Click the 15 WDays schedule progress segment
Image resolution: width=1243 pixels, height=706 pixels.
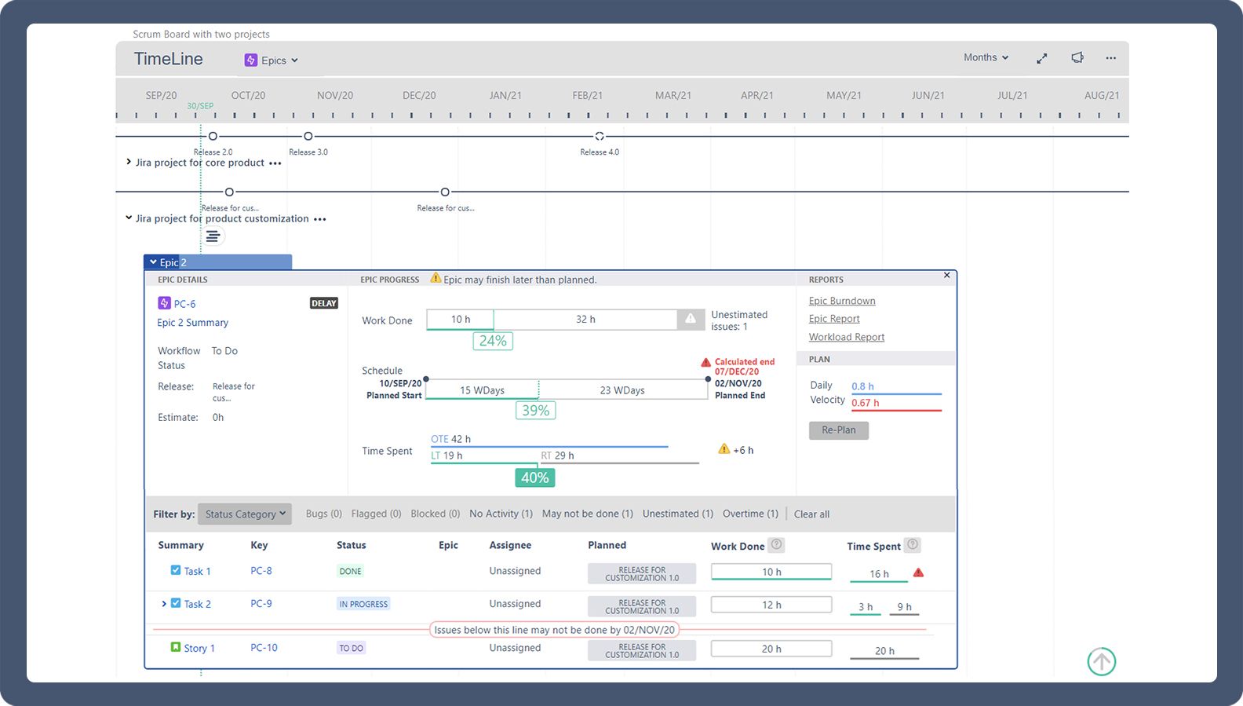click(x=482, y=390)
